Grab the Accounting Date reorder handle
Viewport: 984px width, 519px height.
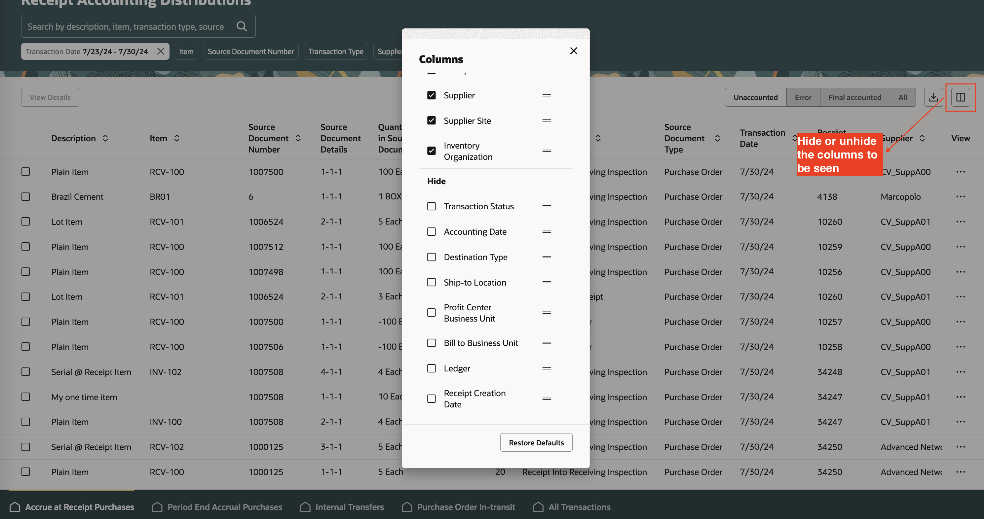(547, 232)
